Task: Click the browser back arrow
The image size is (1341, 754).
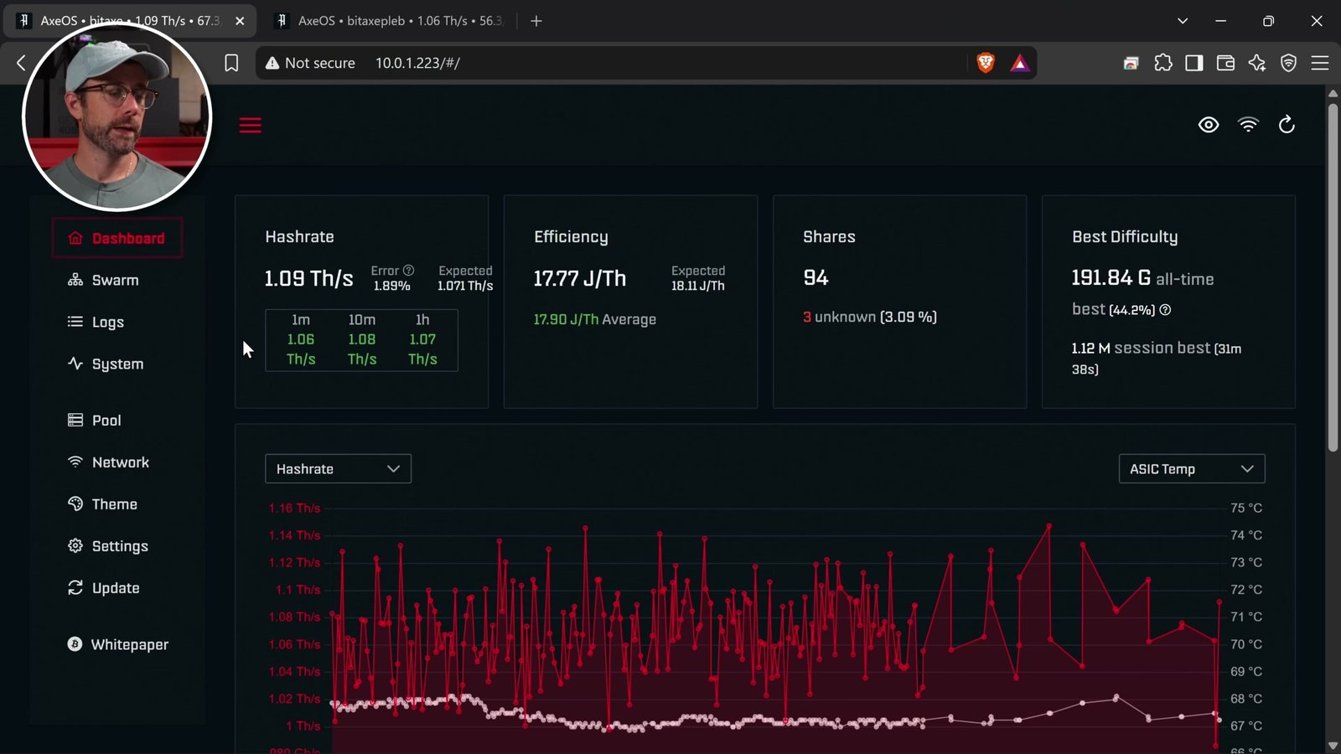Action: click(21, 63)
